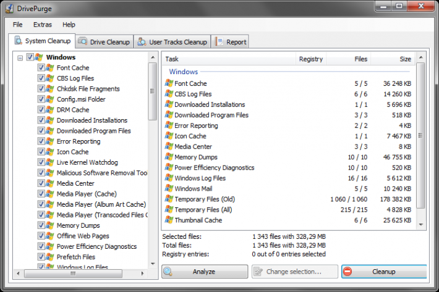Click the results list vertical scrollbar thumb

[420, 136]
